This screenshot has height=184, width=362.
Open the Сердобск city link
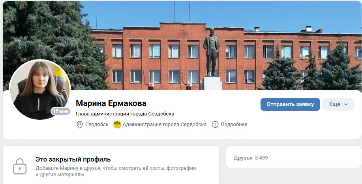(x=97, y=125)
